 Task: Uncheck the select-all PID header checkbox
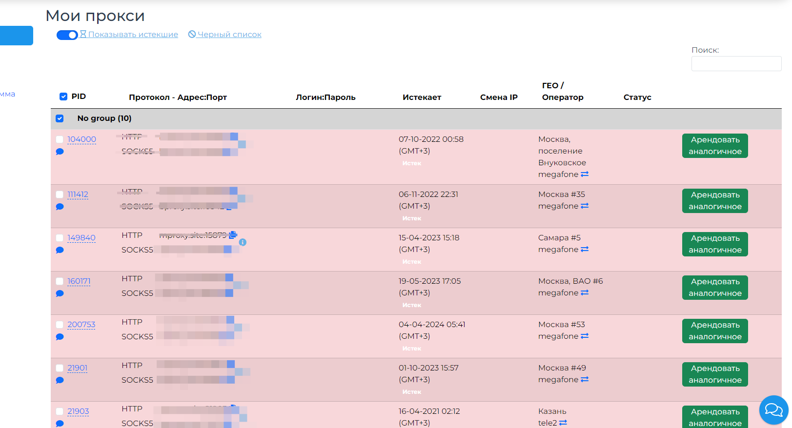click(63, 97)
